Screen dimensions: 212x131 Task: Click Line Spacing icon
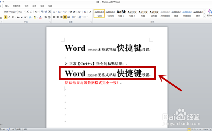(73, 17)
